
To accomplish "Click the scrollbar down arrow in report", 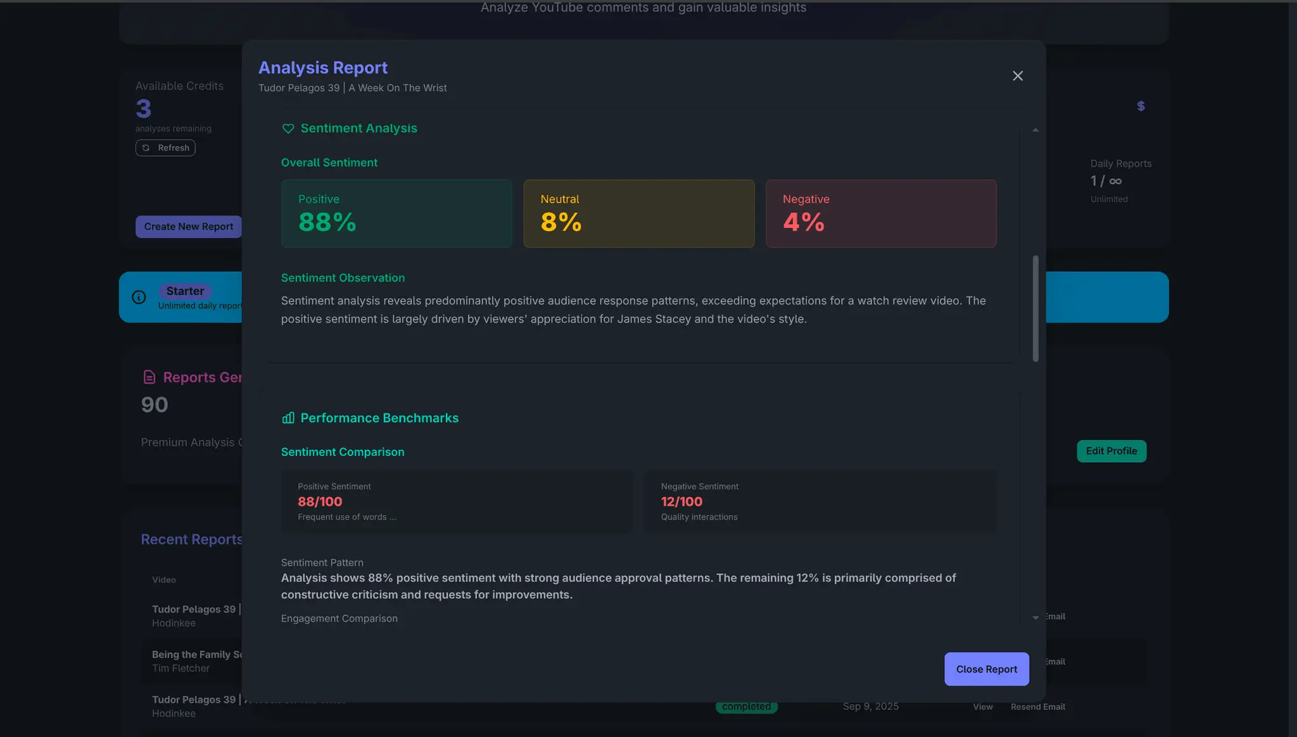I will 1035,617.
